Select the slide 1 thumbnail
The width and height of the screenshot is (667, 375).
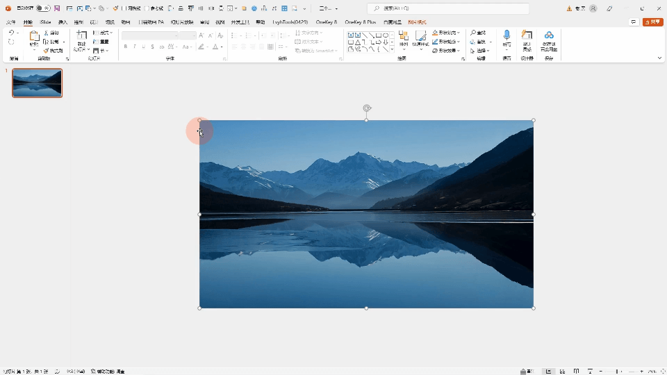(x=37, y=83)
